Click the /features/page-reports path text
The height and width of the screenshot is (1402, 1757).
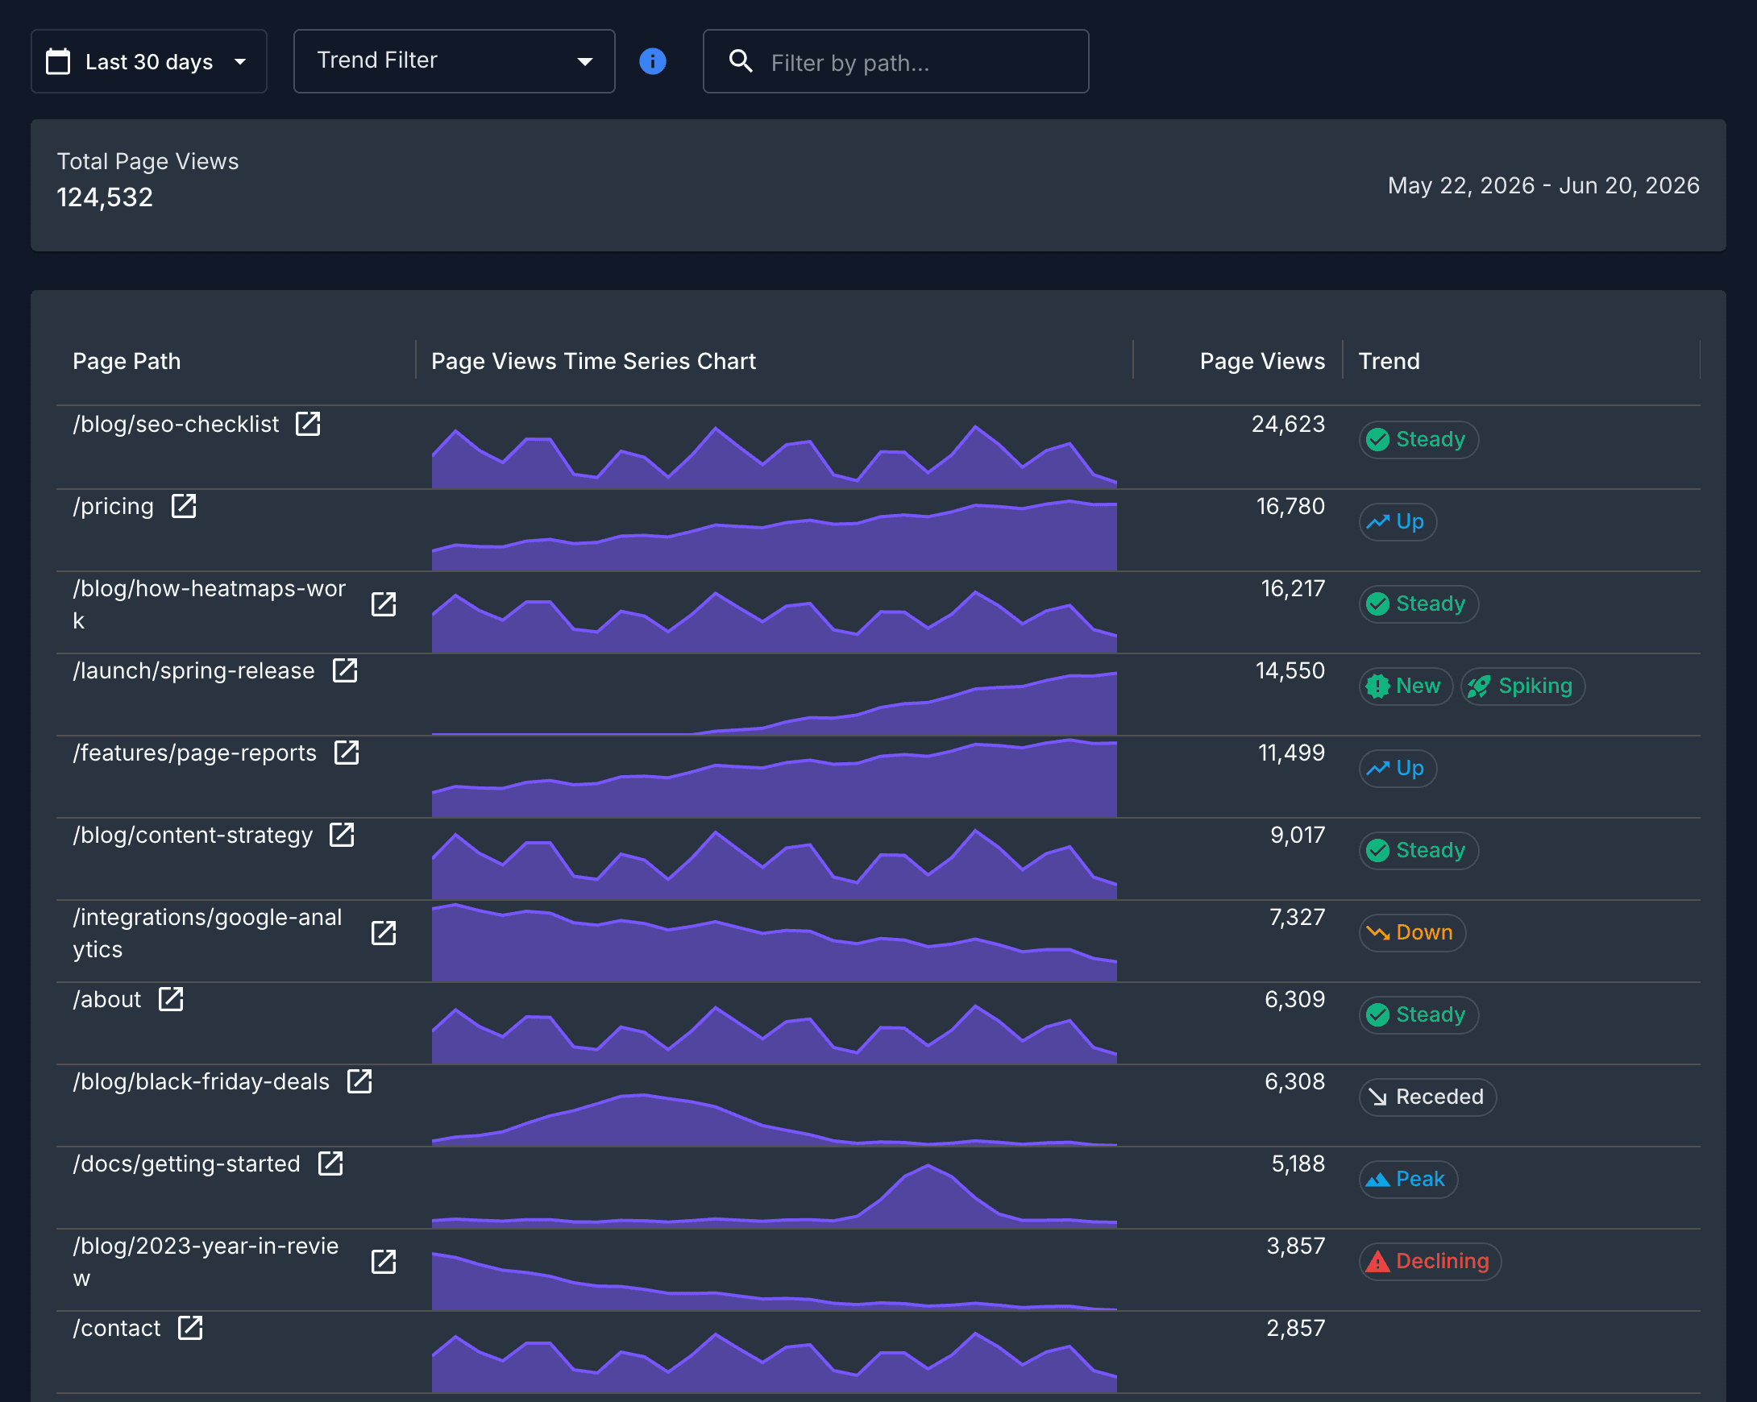coord(194,753)
